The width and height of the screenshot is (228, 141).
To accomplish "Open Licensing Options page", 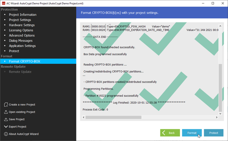I will point(21,30).
